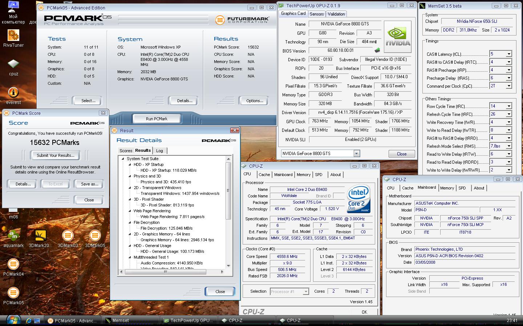Switch to the Validation tab in GPU-Z
Viewport: 523px width, 326px height.
(x=336, y=14)
